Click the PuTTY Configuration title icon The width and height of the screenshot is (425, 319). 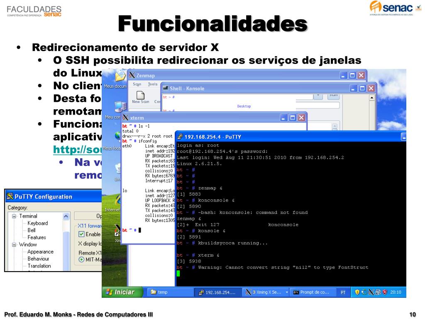click(x=10, y=196)
